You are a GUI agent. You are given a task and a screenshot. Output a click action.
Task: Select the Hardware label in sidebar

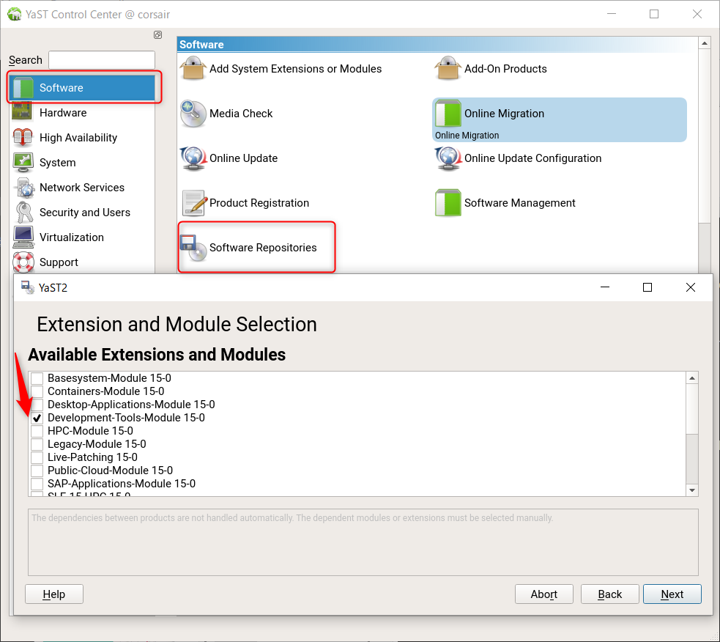click(63, 113)
